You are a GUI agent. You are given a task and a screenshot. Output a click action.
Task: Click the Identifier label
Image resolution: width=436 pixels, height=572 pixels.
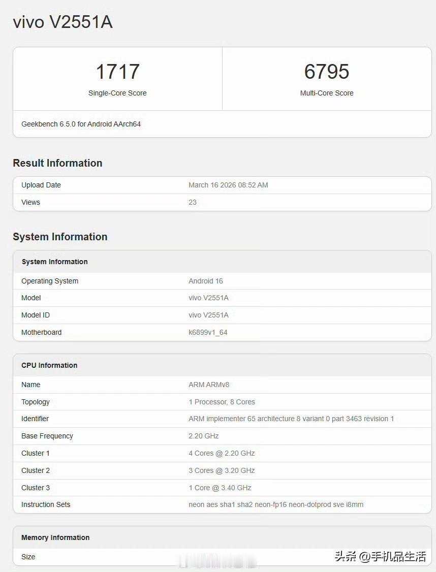[35, 419]
